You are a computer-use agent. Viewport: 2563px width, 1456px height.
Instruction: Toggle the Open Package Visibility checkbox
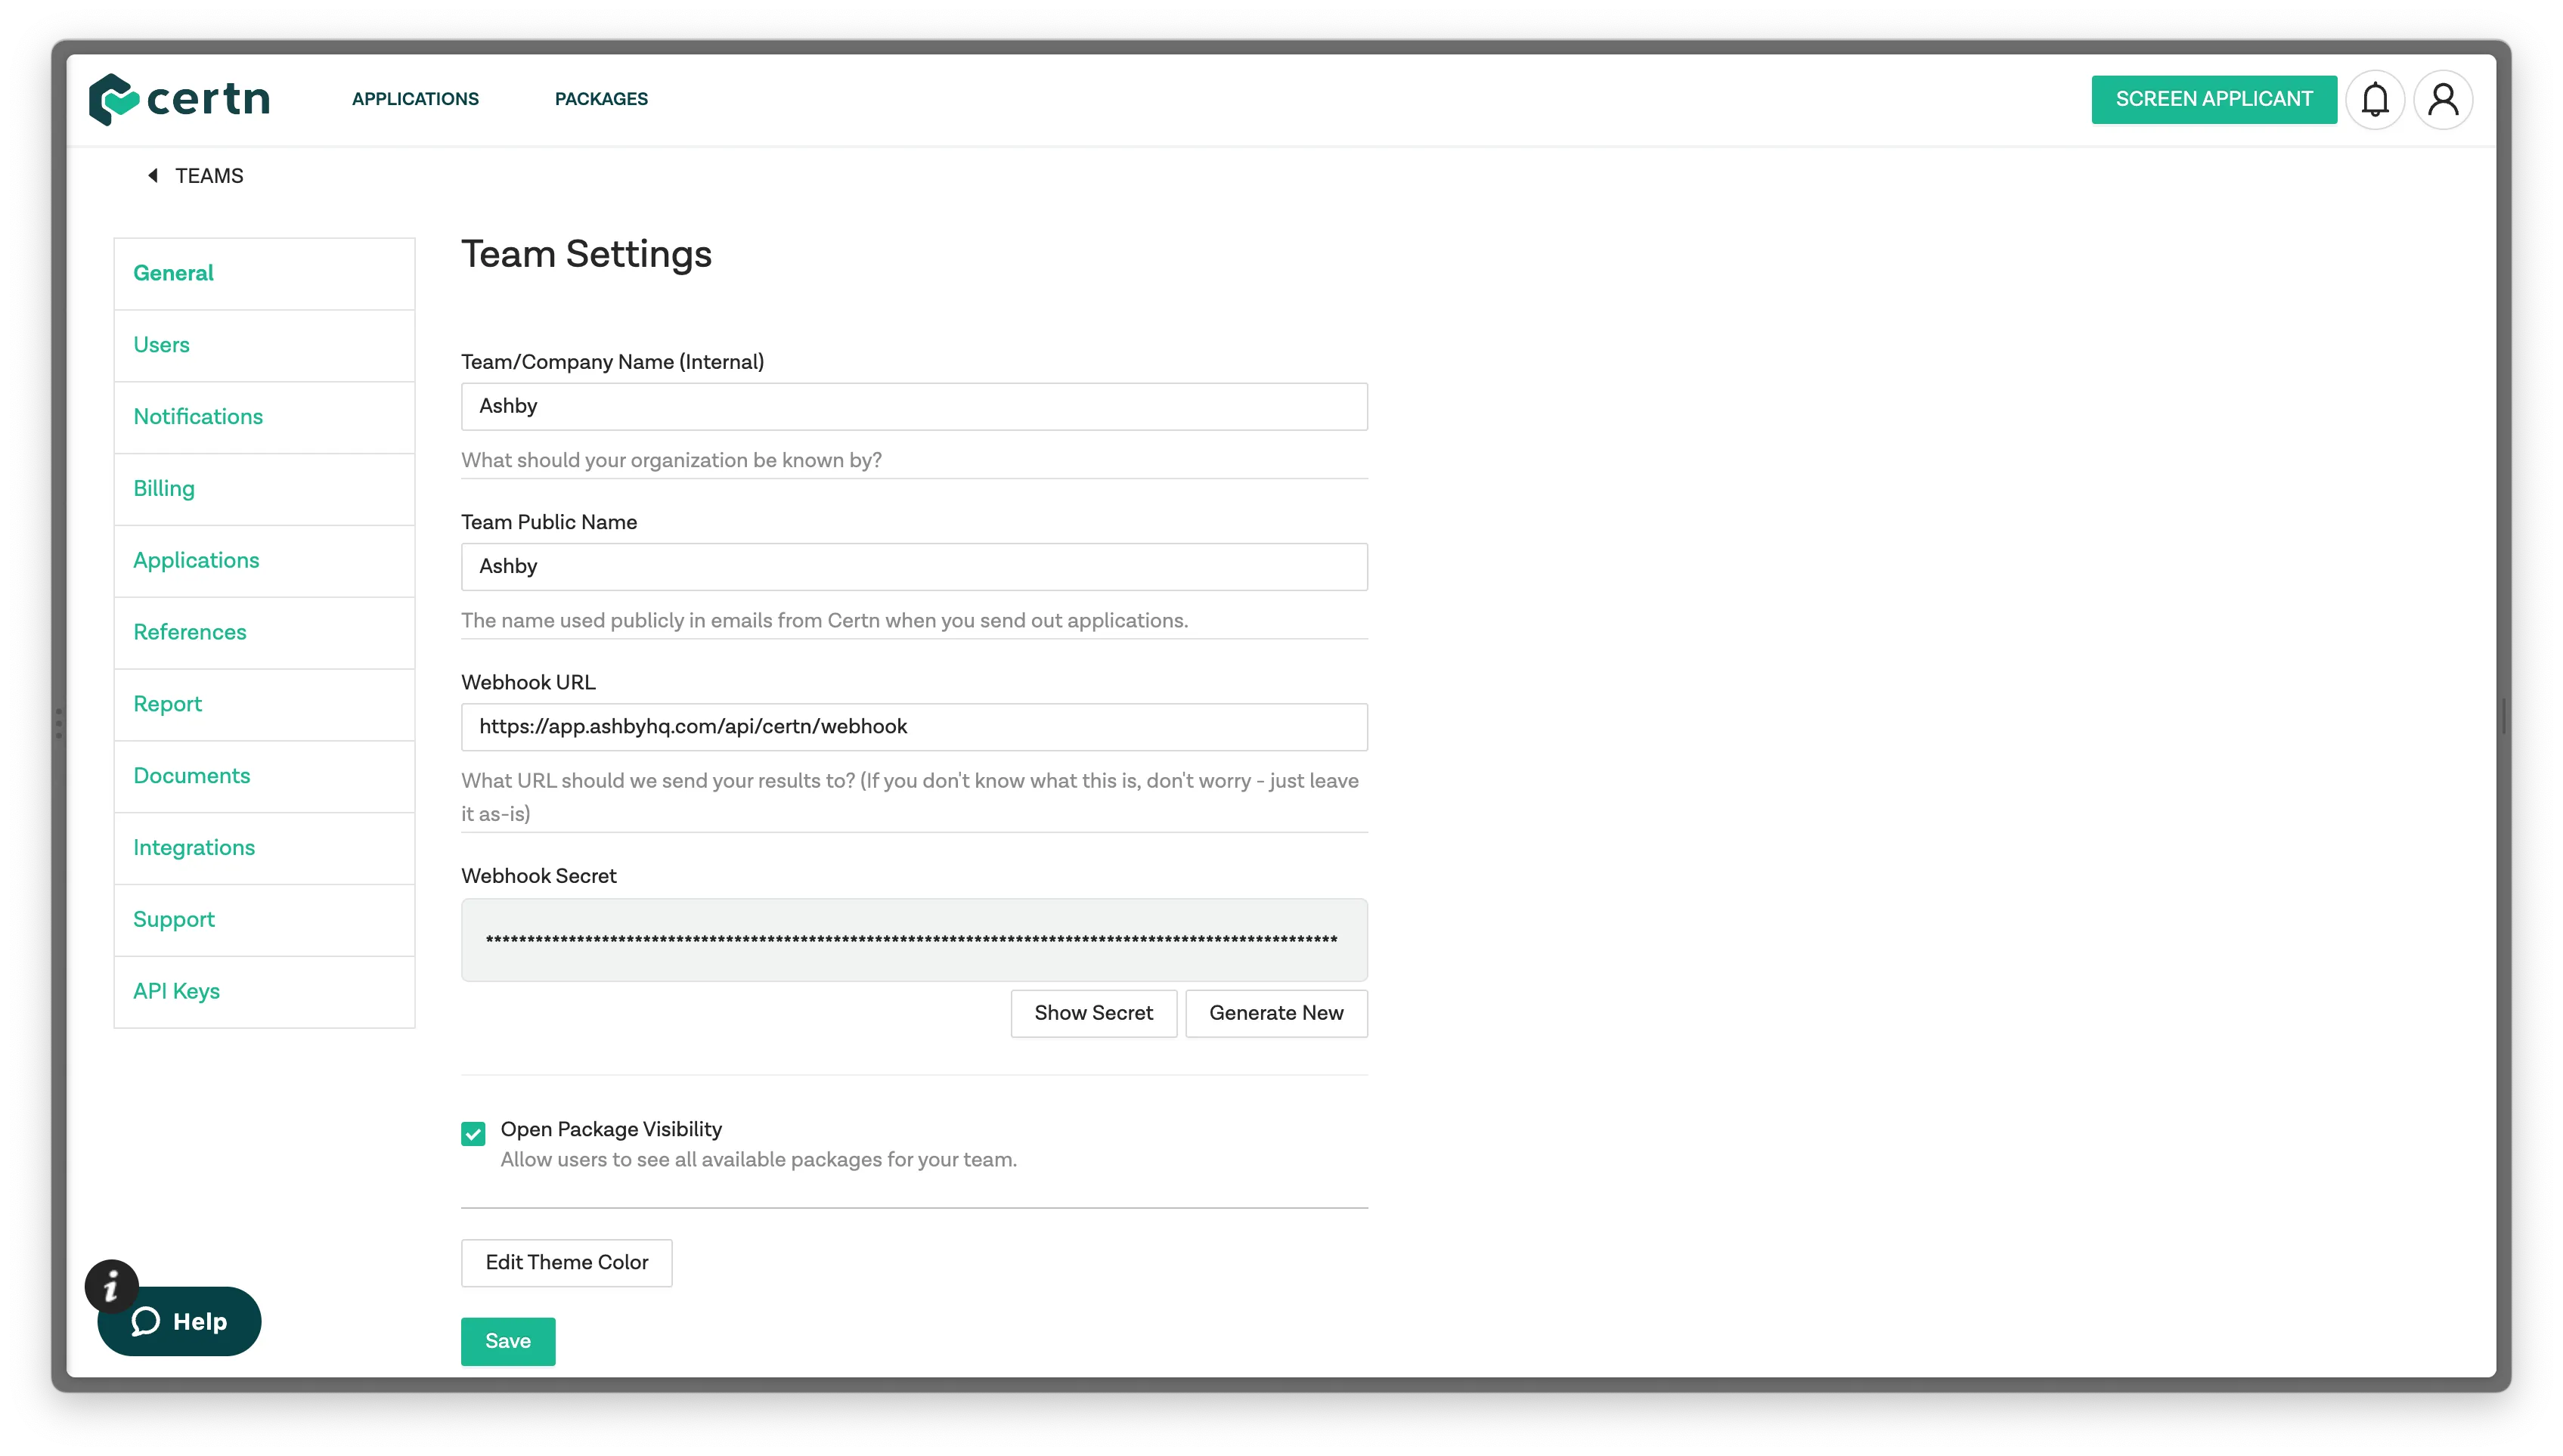click(473, 1133)
